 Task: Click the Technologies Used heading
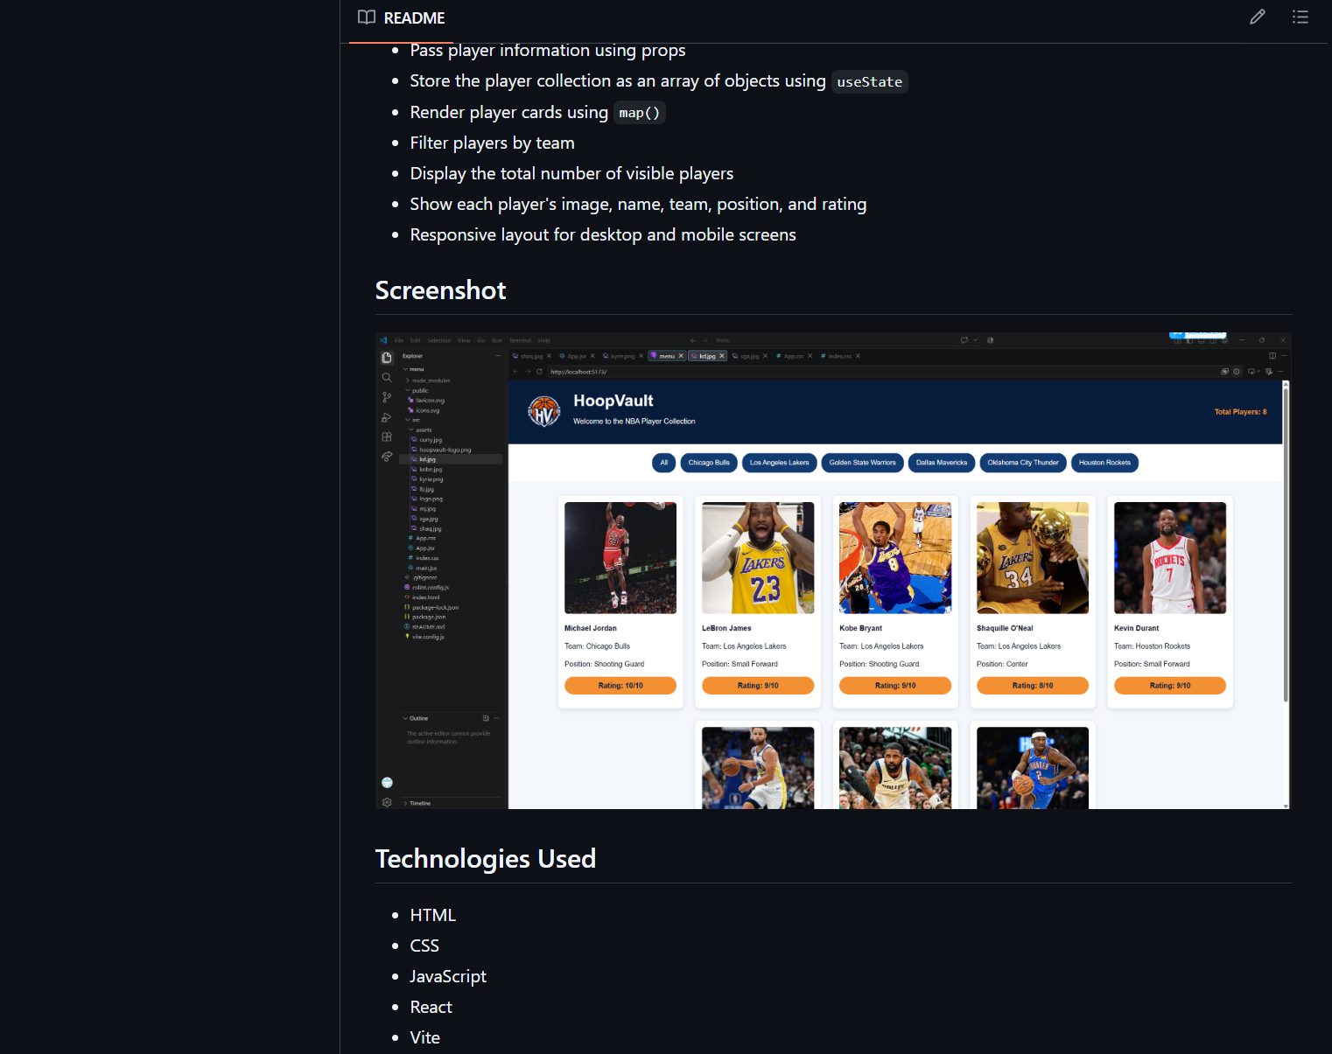click(486, 859)
